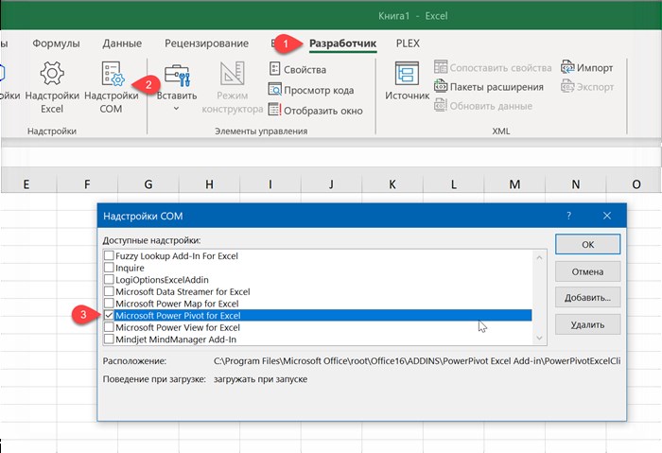Click the Отмена cancel button
The image size is (662, 453).
[587, 271]
